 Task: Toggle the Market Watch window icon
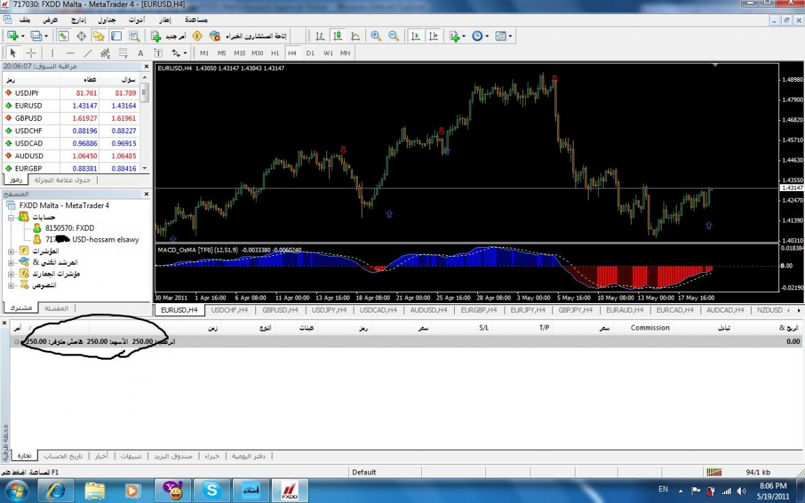click(63, 36)
